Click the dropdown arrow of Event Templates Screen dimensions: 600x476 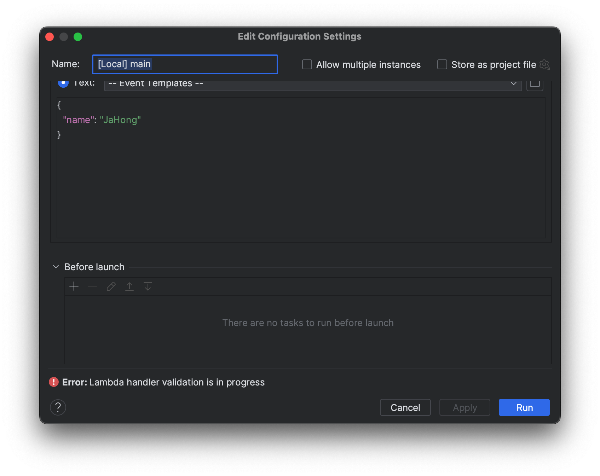point(514,84)
